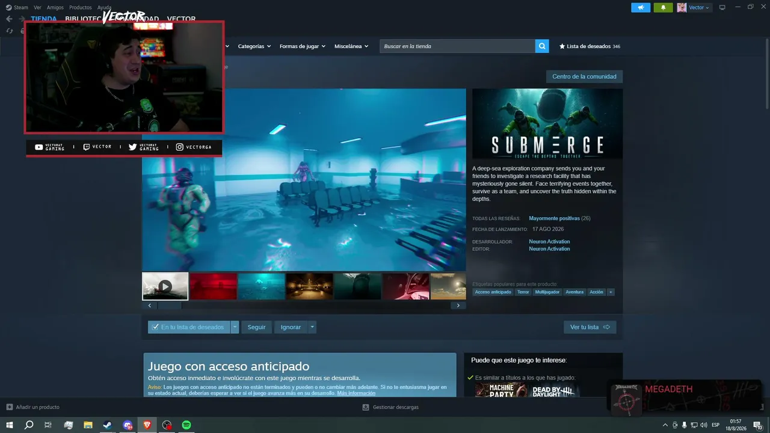
Task: Open the Neuron Activation editor link
Action: click(549, 249)
